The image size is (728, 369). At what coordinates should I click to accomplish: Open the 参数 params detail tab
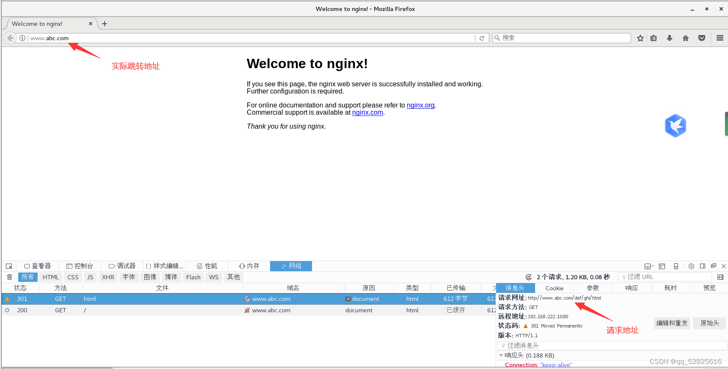point(593,288)
